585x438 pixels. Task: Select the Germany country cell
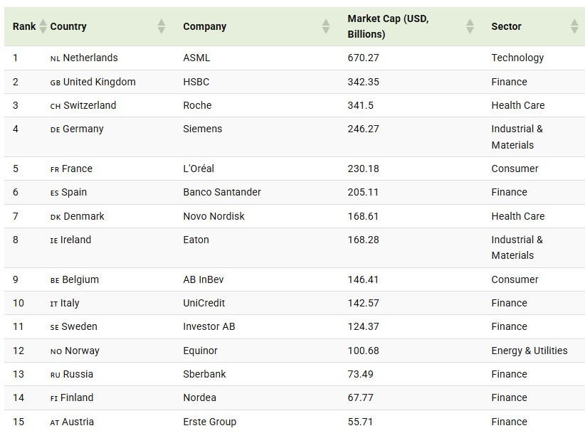[77, 129]
